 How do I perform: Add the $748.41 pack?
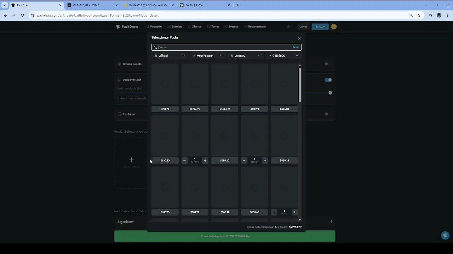(225, 212)
